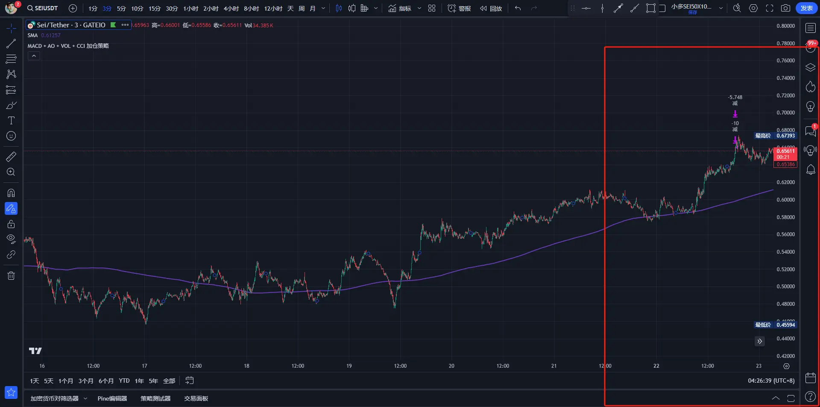Expand the indicator templates dropdown
The image size is (820, 407).
tap(419, 8)
